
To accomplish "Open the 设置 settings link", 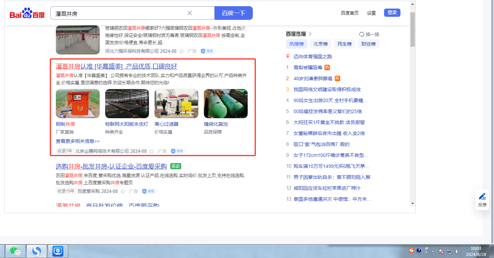I will coord(371,13).
